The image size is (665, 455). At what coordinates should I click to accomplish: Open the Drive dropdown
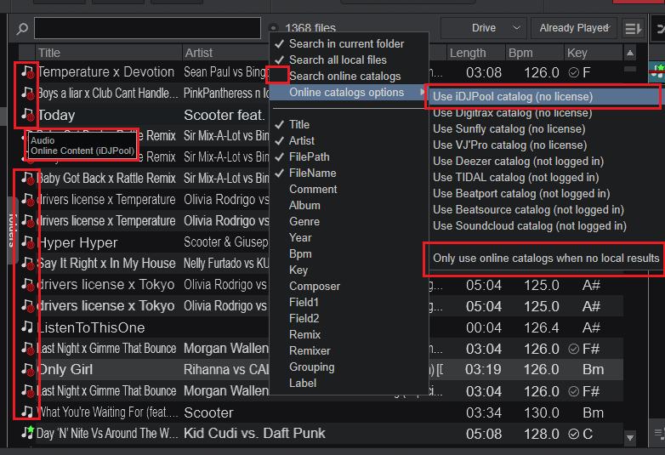pos(484,28)
